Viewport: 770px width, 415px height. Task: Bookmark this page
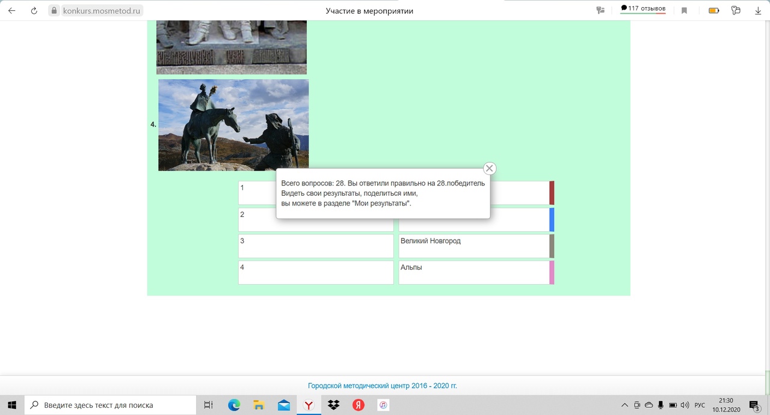pyautogui.click(x=685, y=10)
